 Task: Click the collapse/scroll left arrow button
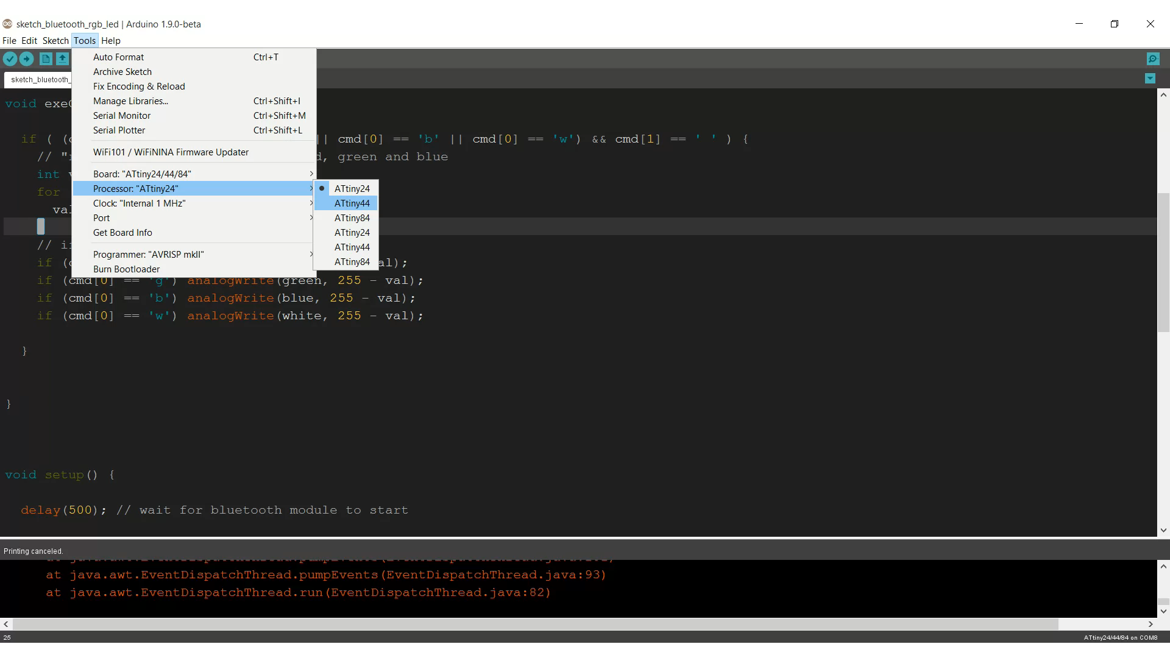pyautogui.click(x=5, y=624)
